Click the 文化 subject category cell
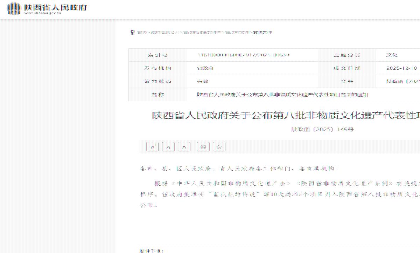420x253 pixels. pos(392,55)
